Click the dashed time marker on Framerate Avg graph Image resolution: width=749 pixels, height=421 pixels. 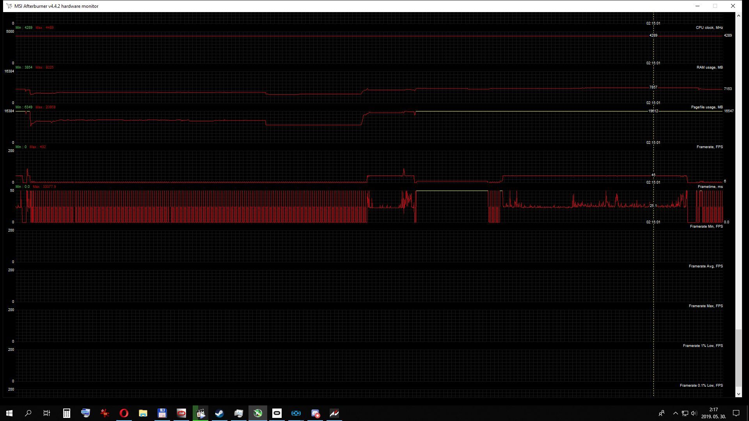tap(654, 286)
